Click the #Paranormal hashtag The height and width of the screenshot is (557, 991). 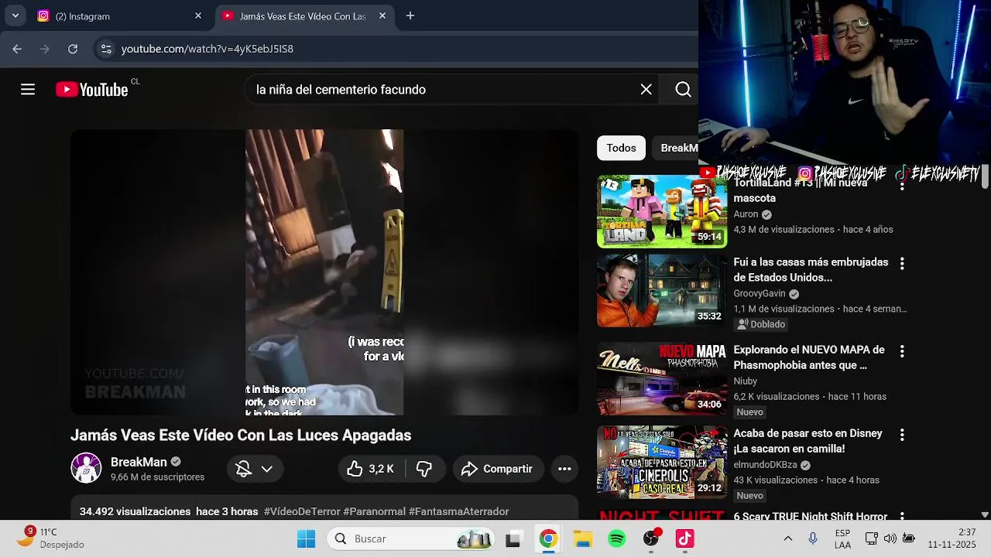[x=375, y=511]
